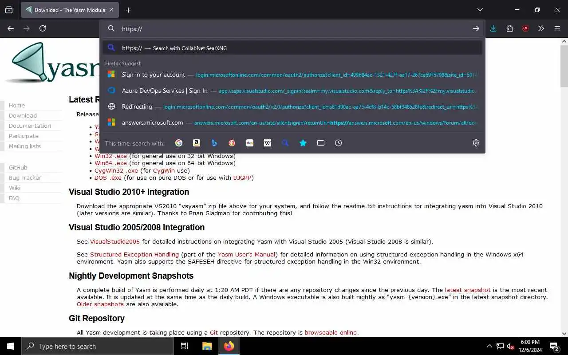Open Bug Tracker in the sidebar
The image size is (568, 355).
(25, 177)
